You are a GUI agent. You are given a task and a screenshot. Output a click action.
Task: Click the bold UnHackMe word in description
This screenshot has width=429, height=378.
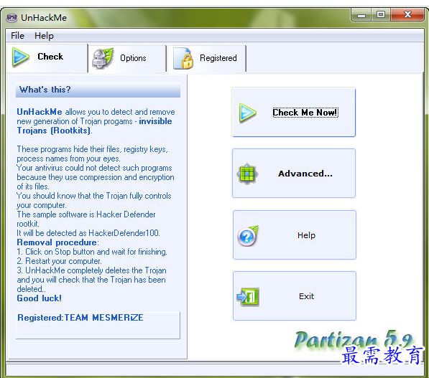point(40,112)
